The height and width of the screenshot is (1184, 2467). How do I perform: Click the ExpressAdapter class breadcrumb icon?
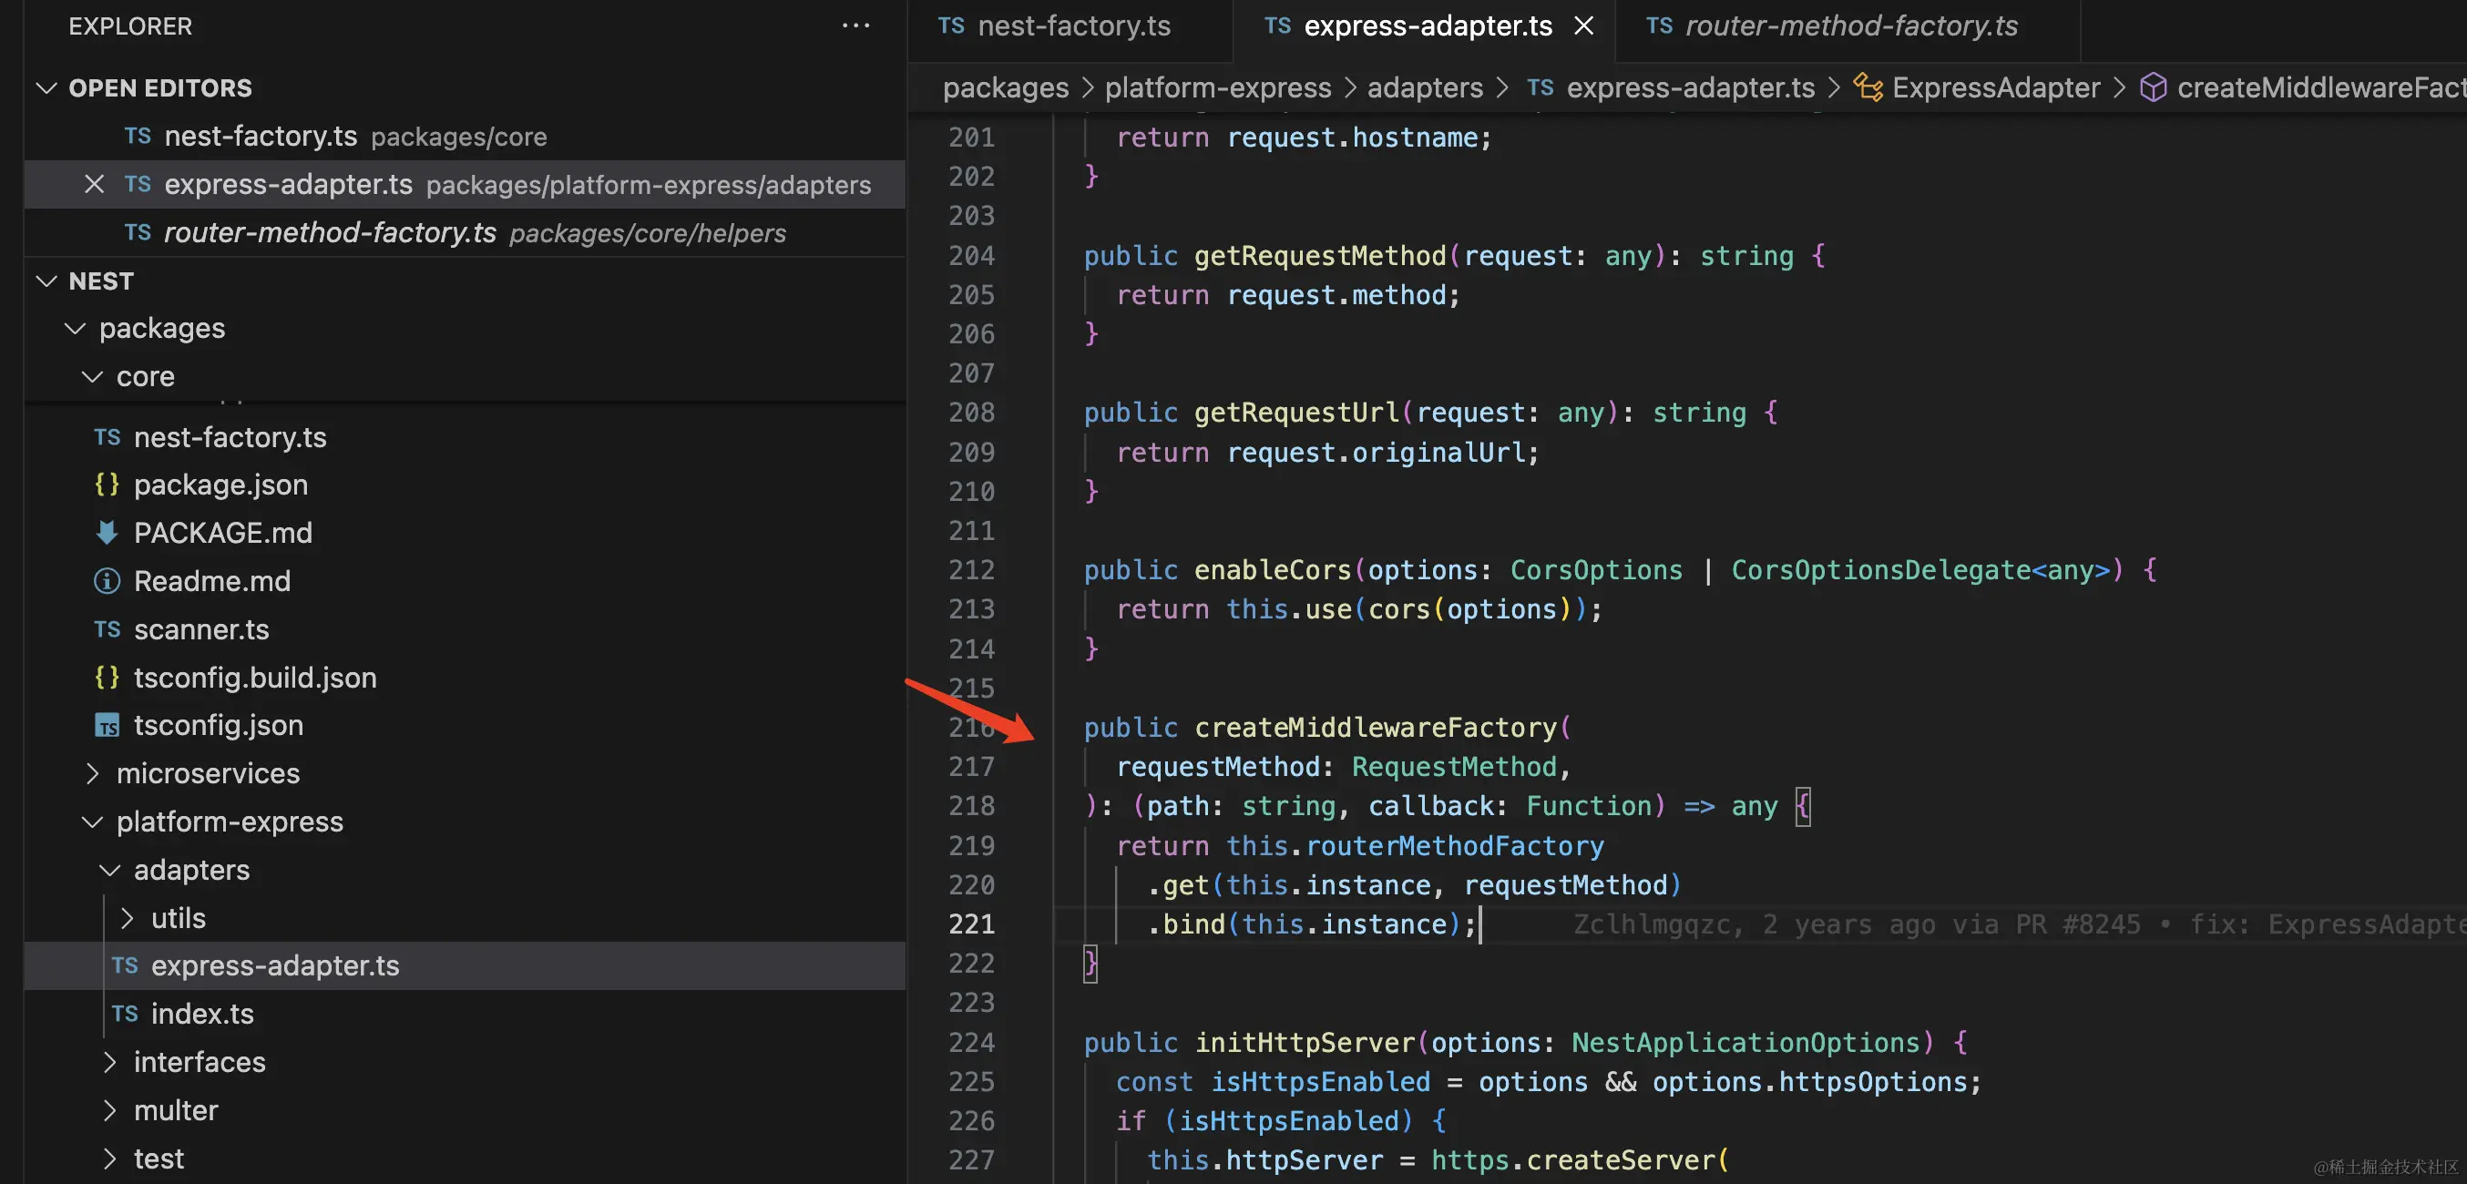pyautogui.click(x=1868, y=87)
